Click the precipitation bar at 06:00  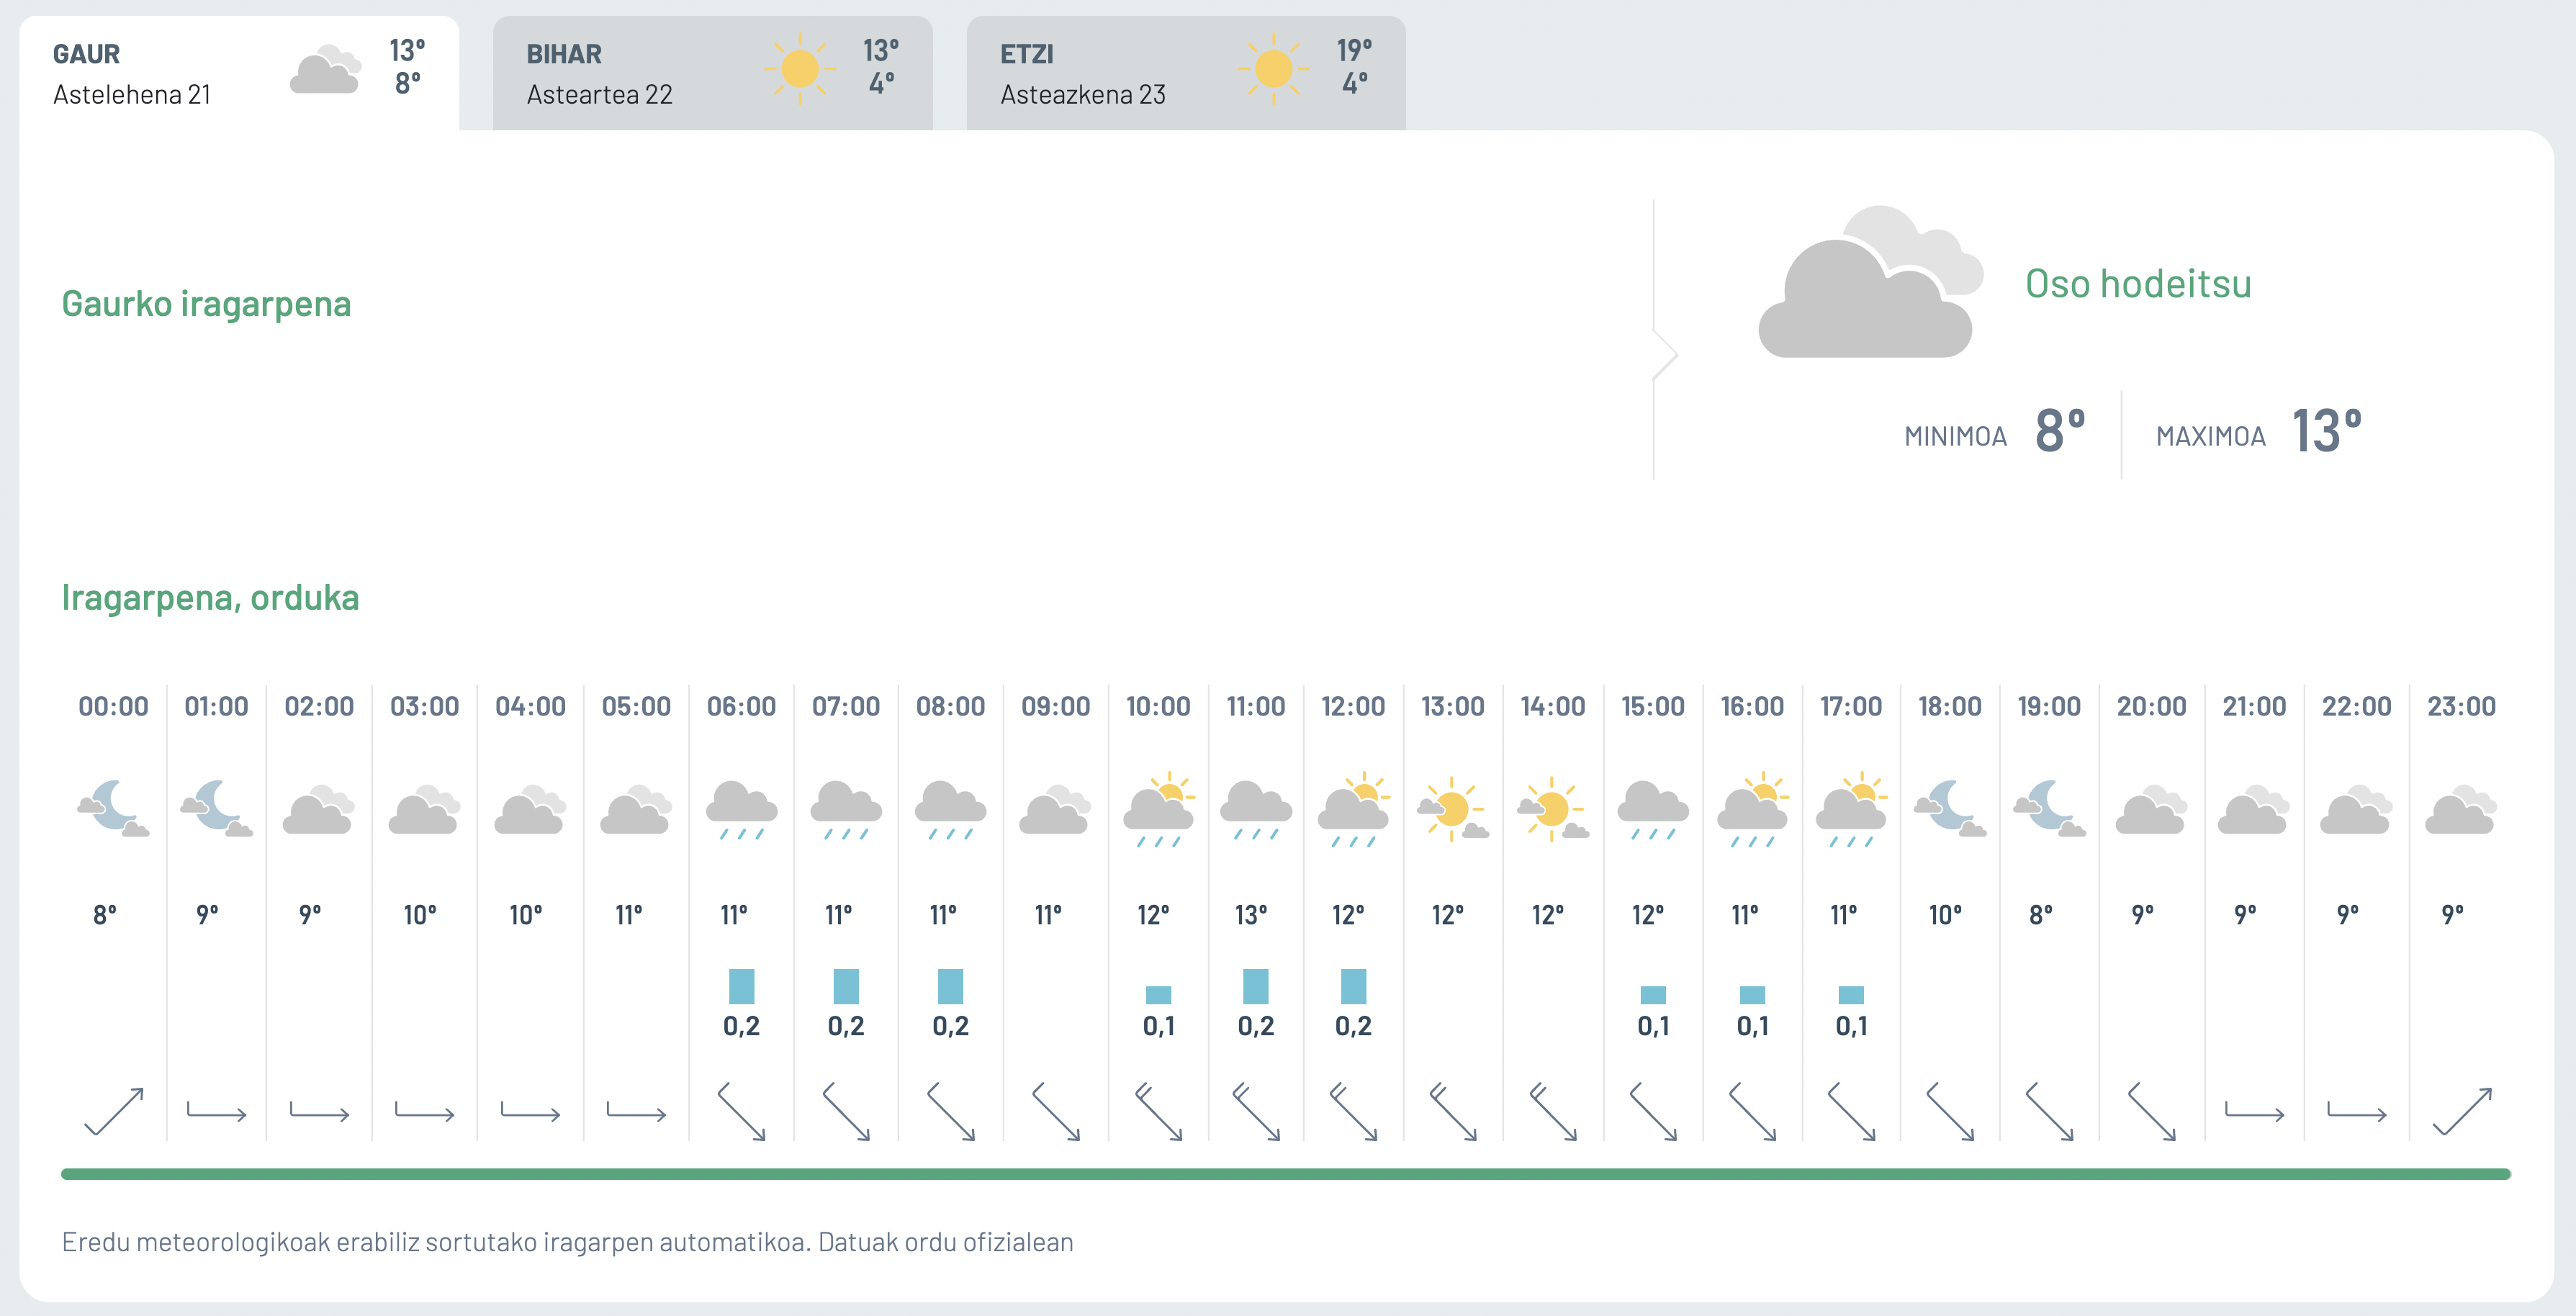click(x=742, y=986)
